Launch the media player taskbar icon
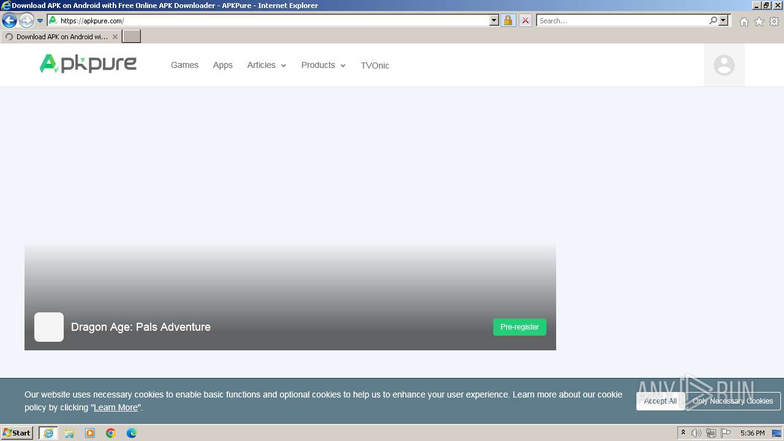The image size is (784, 441). click(x=90, y=433)
